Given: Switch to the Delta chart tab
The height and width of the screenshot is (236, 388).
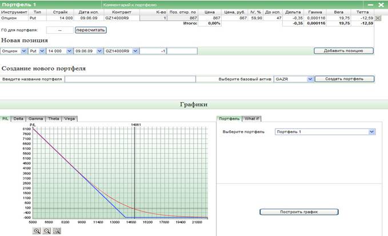Looking at the screenshot, I should click(18, 119).
